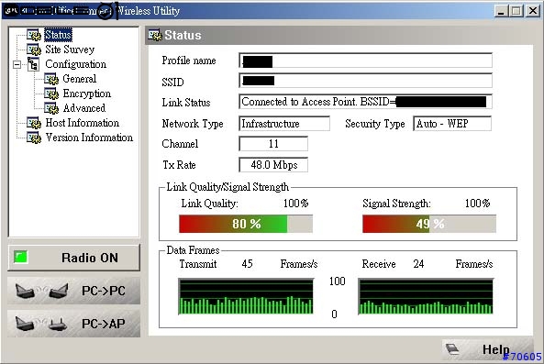544x364 pixels.
Task: Click the Configuration tree folder icon
Action: click(x=33, y=64)
